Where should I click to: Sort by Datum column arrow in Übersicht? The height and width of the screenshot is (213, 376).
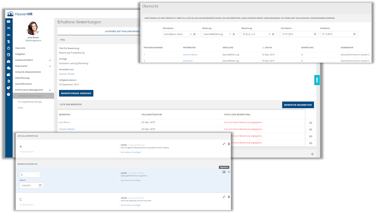263,48
